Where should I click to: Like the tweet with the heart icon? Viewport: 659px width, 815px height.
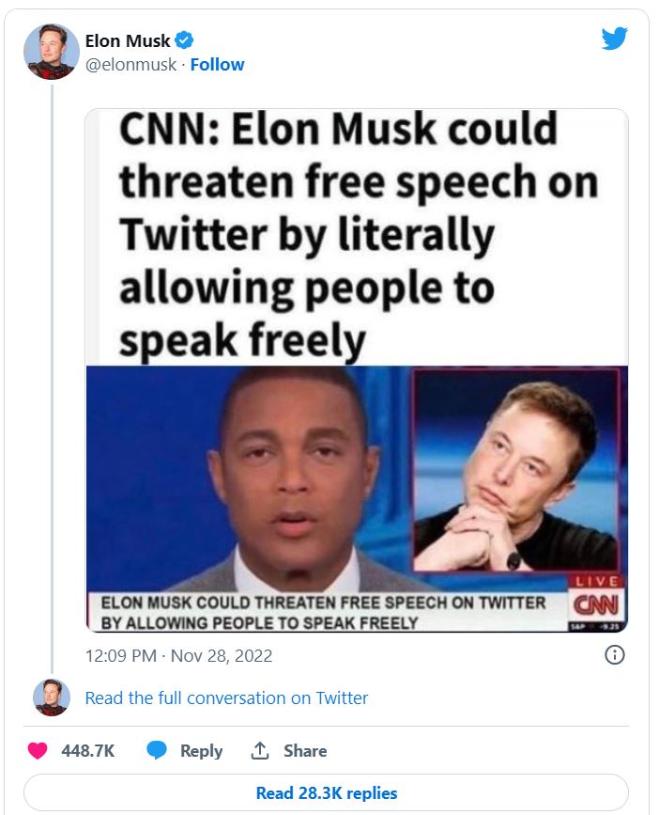click(38, 751)
